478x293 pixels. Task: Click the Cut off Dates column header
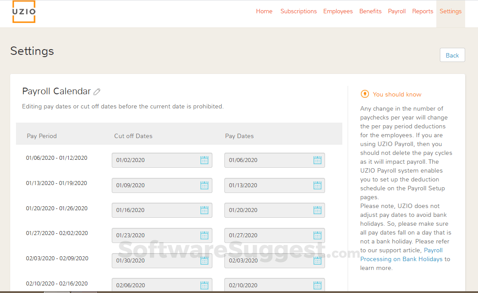[x=133, y=136]
